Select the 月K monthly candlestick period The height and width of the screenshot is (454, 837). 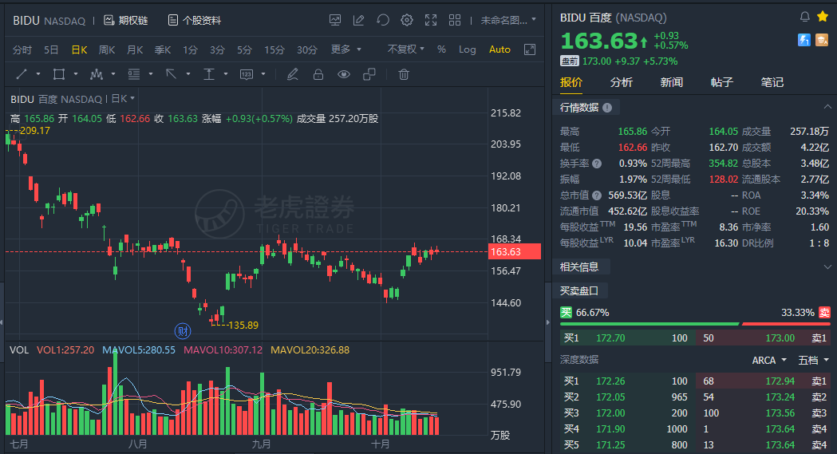click(x=135, y=49)
